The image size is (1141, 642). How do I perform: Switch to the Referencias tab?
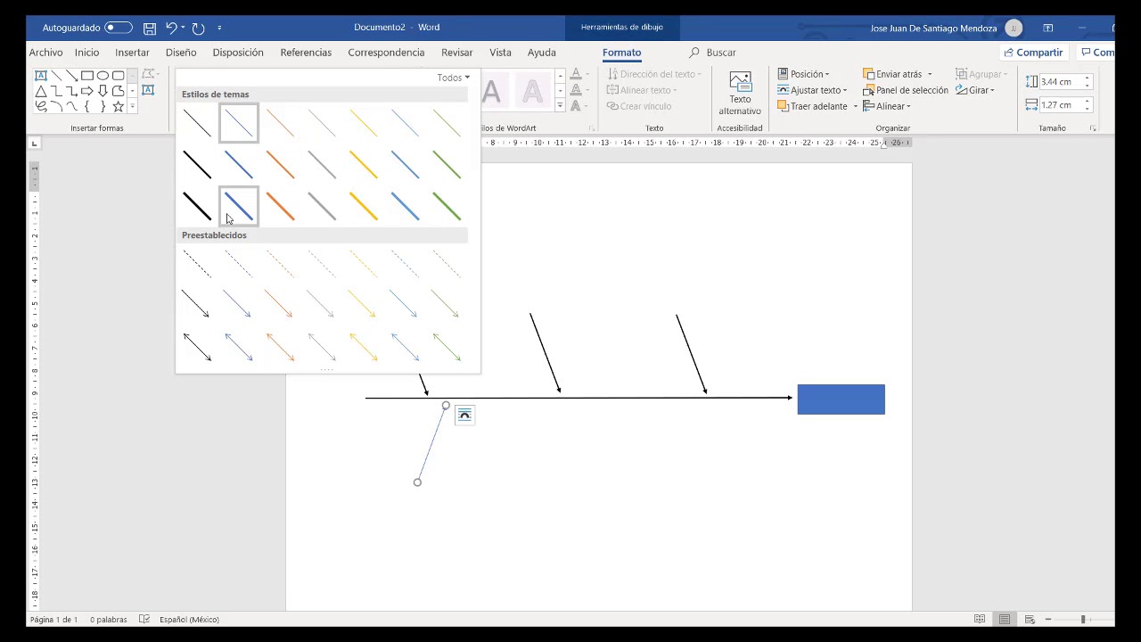click(x=306, y=53)
